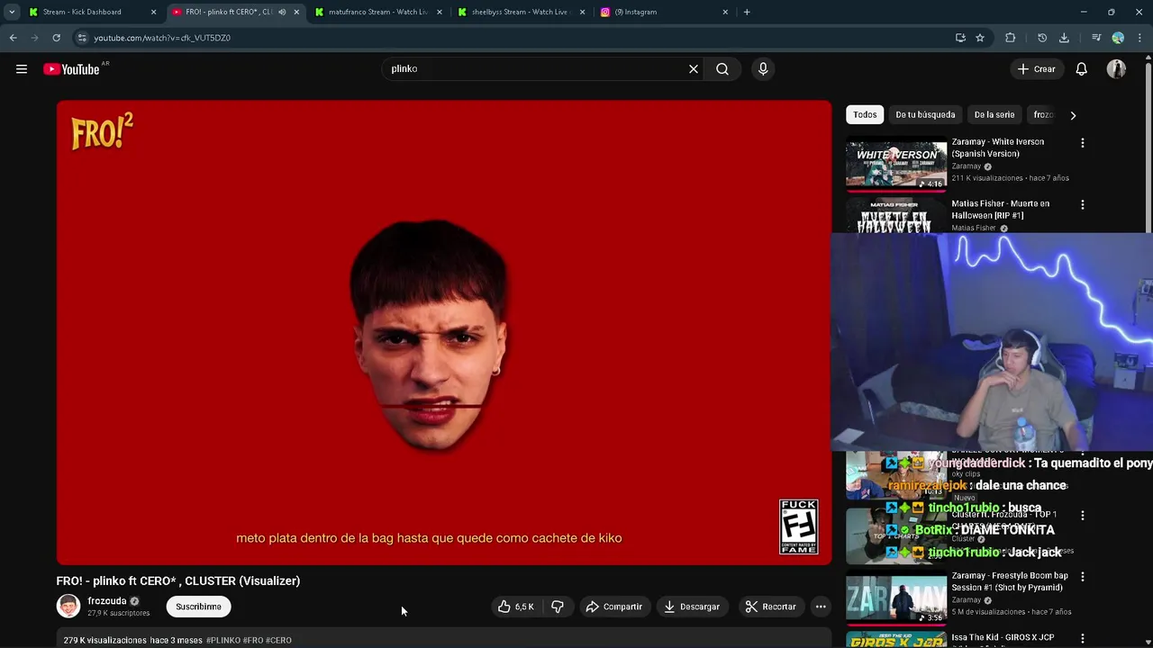Open Chrome extensions puzzle icon
Image resolution: width=1153 pixels, height=648 pixels.
point(1010,38)
